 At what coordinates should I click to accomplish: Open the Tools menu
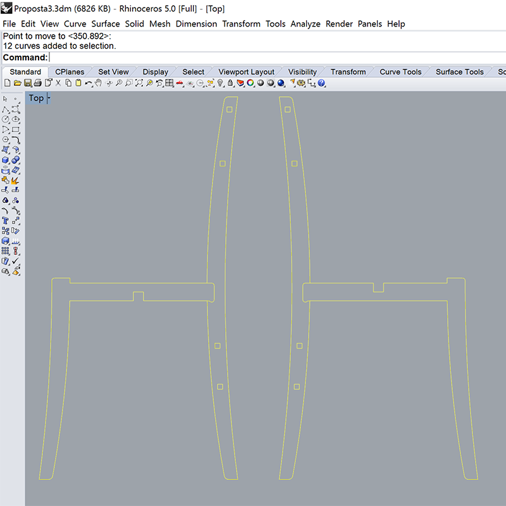tap(276, 24)
